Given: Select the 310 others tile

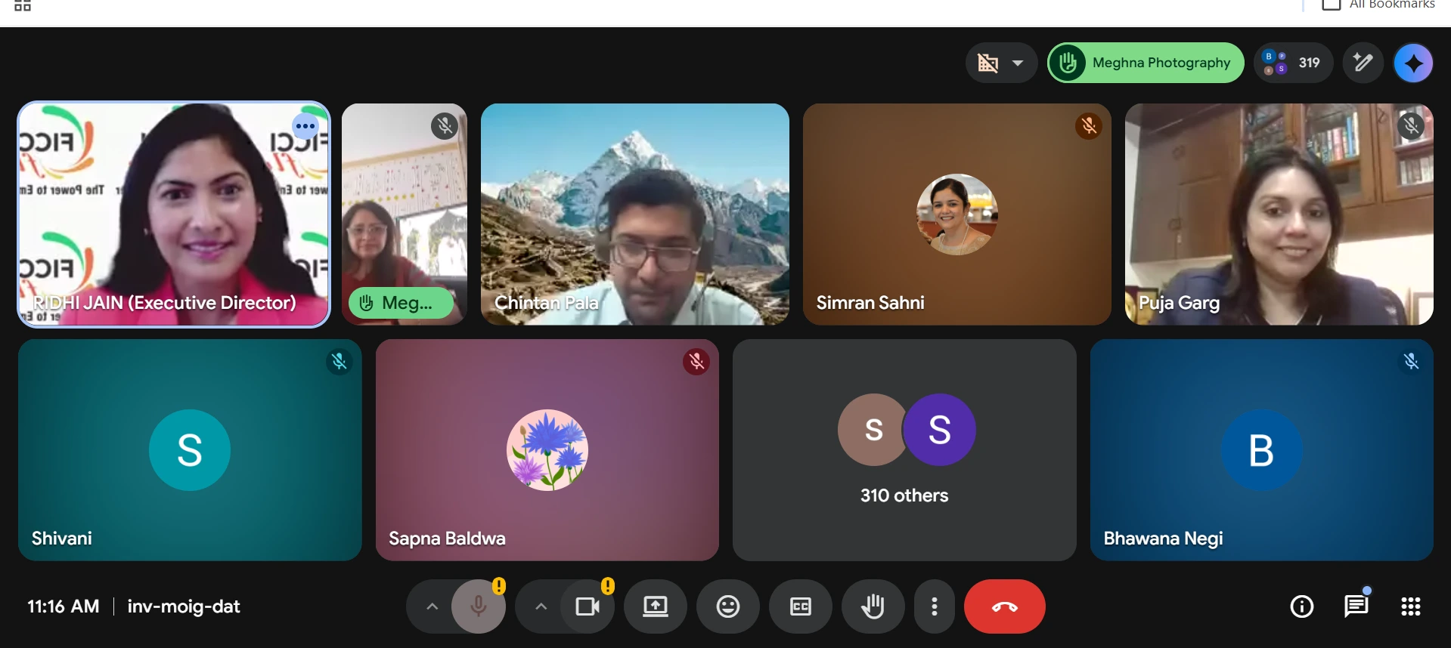Looking at the screenshot, I should point(904,450).
